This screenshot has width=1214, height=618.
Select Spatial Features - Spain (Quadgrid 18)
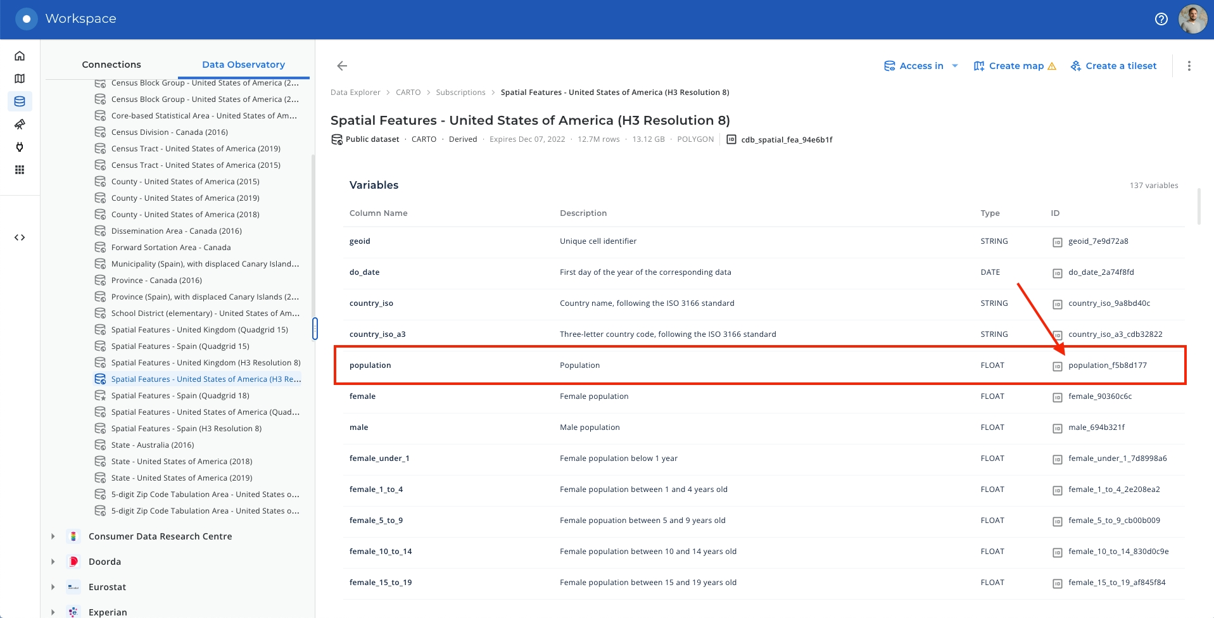[x=180, y=396]
